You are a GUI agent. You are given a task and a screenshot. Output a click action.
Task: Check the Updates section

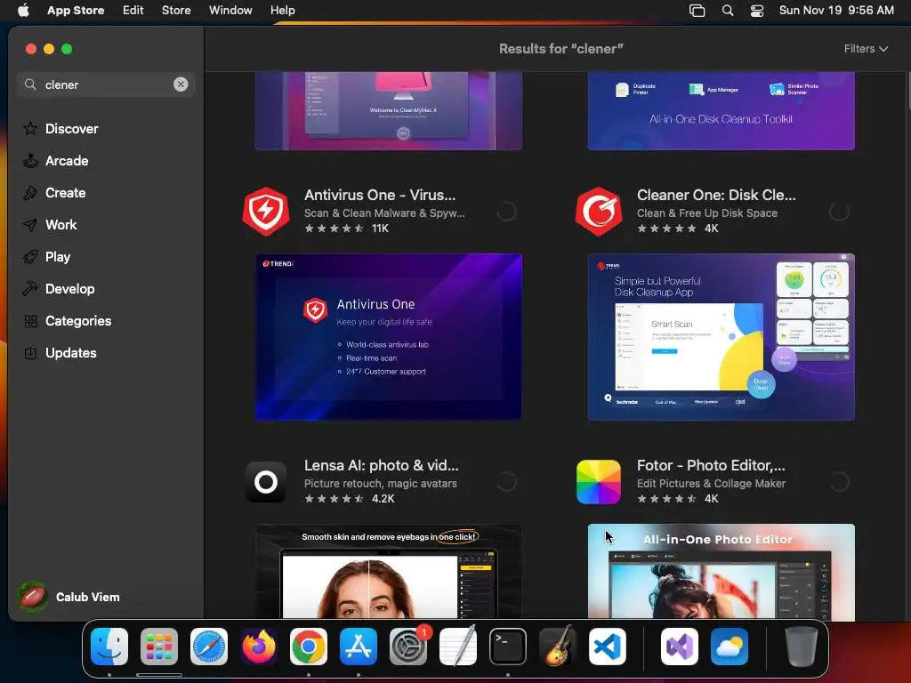tap(60, 352)
